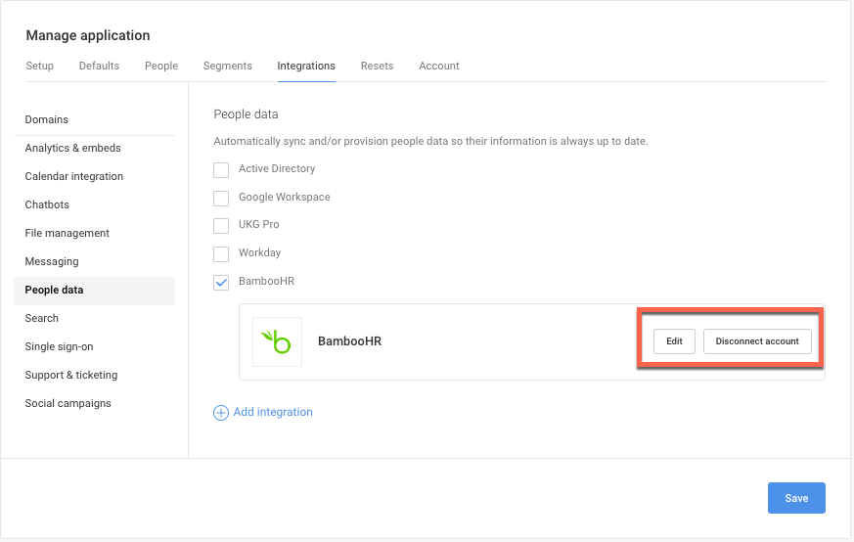Select the Resets tab
The height and width of the screenshot is (542, 854).
click(x=377, y=66)
